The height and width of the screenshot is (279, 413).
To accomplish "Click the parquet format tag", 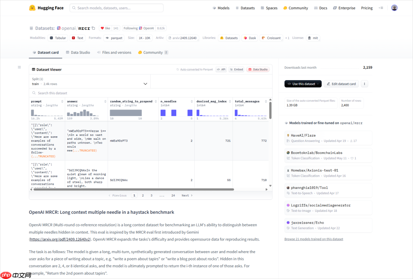I will click(x=114, y=38).
